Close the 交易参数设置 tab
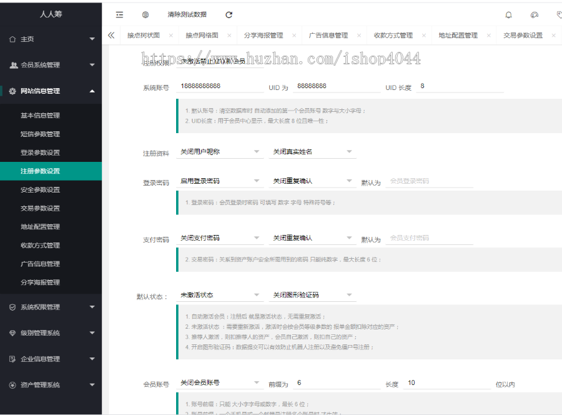 554,35
